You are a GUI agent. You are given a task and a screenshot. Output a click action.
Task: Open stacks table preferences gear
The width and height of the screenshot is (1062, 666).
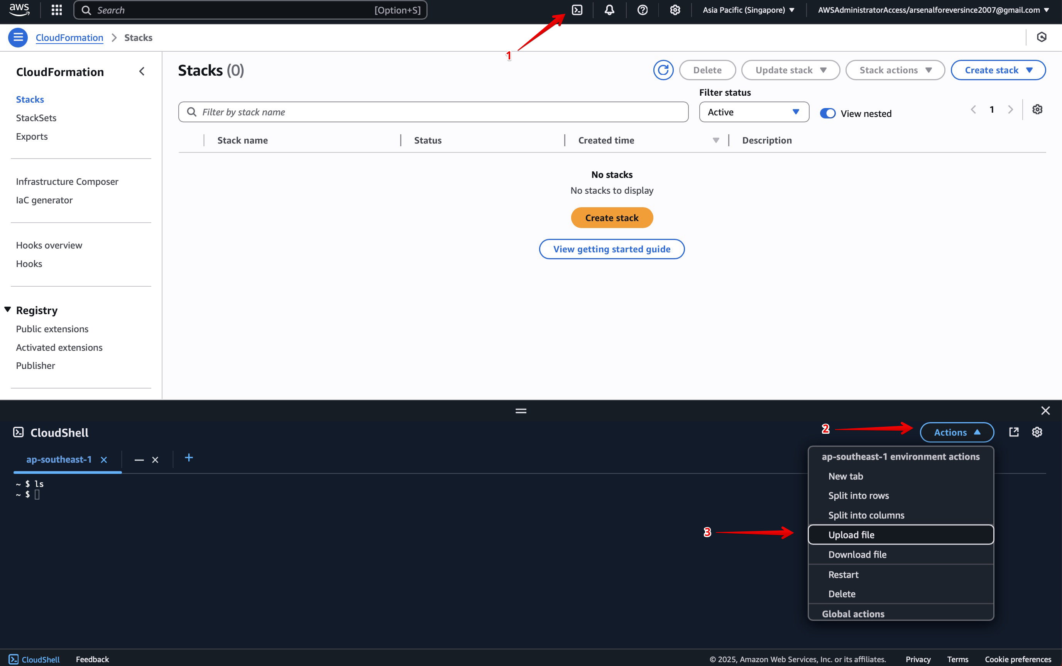point(1037,110)
